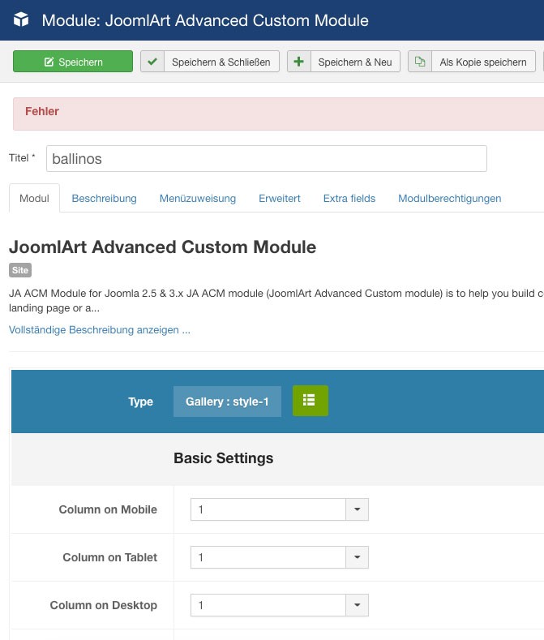Click the plus icon for Speichern & Neu
The width and height of the screenshot is (544, 640).
pyautogui.click(x=299, y=62)
